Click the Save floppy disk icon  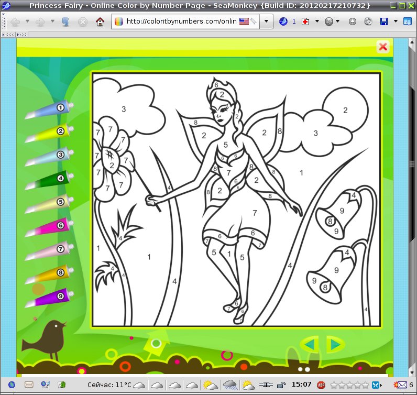tap(384, 21)
